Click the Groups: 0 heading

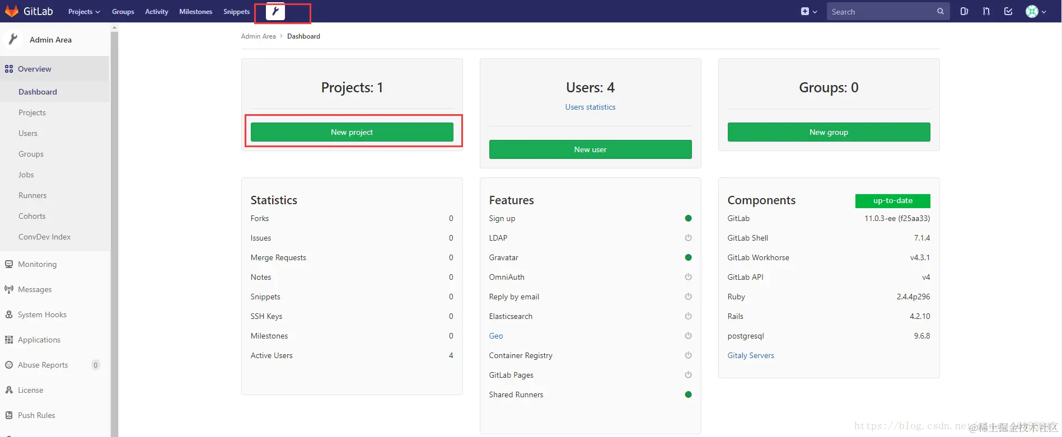829,87
